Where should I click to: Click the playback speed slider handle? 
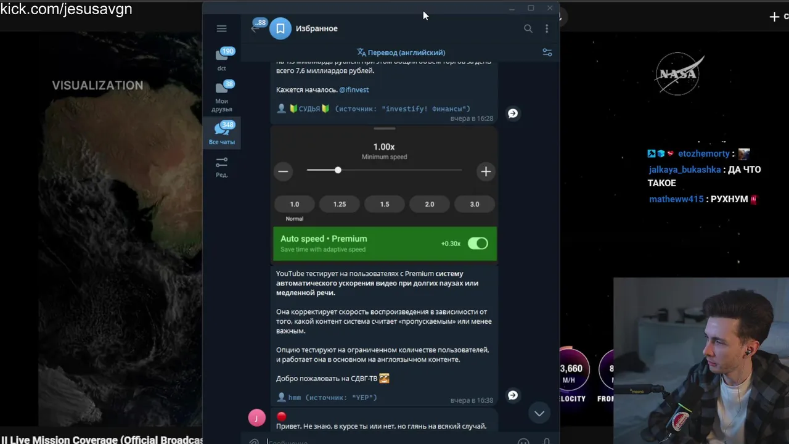(338, 170)
